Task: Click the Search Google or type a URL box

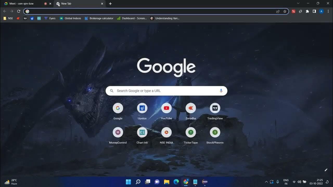Action: tap(166, 91)
